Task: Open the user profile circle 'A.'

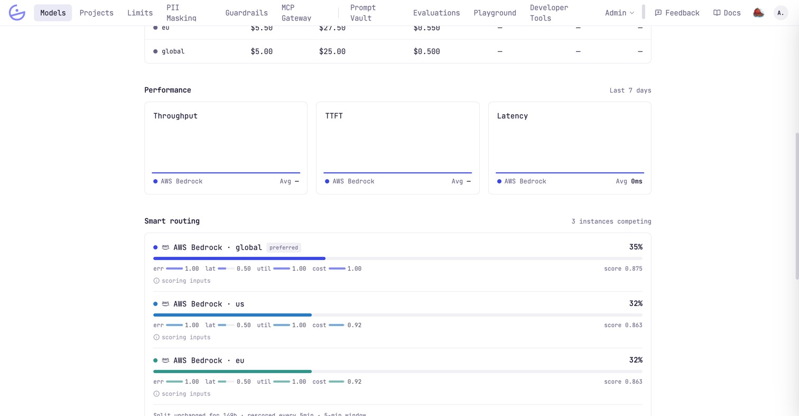Action: 781,13
